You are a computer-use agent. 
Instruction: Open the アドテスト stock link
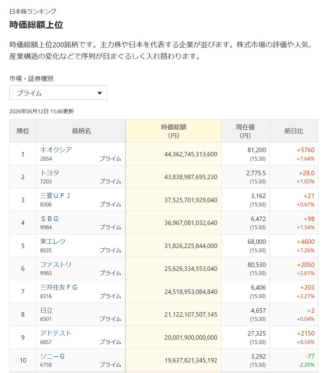[56, 333]
